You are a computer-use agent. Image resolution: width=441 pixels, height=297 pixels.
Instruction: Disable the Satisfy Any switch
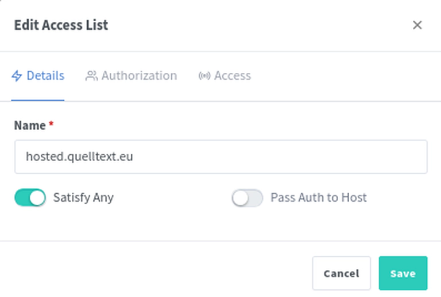pos(30,197)
